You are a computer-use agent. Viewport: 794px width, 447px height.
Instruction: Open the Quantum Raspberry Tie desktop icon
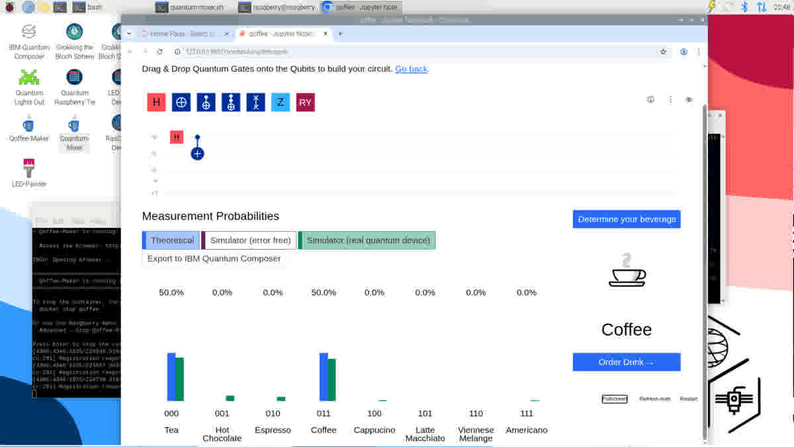coord(74,87)
